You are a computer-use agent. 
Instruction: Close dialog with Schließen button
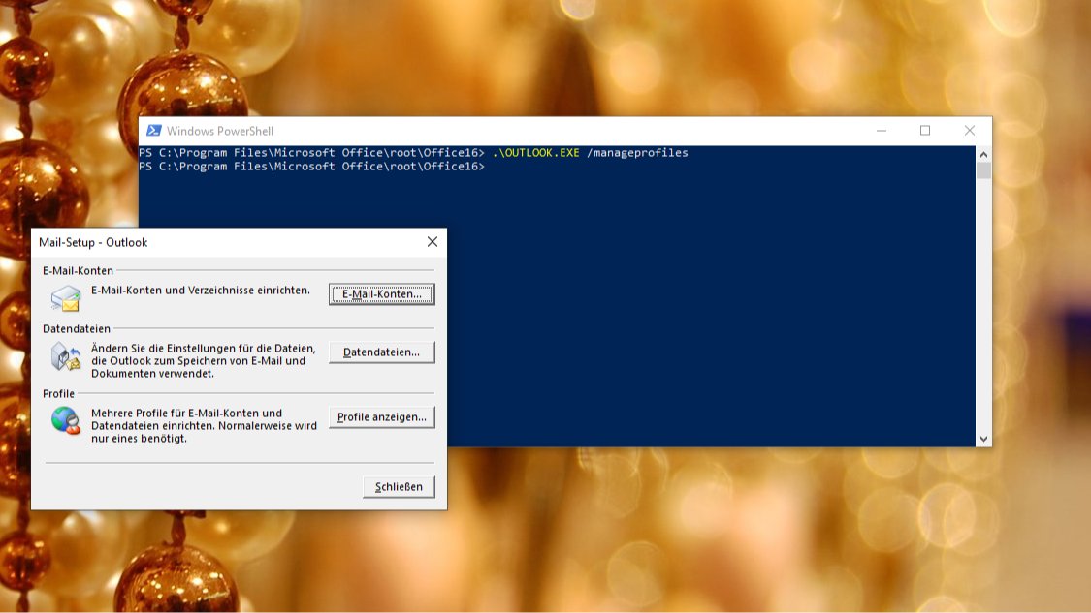point(399,486)
